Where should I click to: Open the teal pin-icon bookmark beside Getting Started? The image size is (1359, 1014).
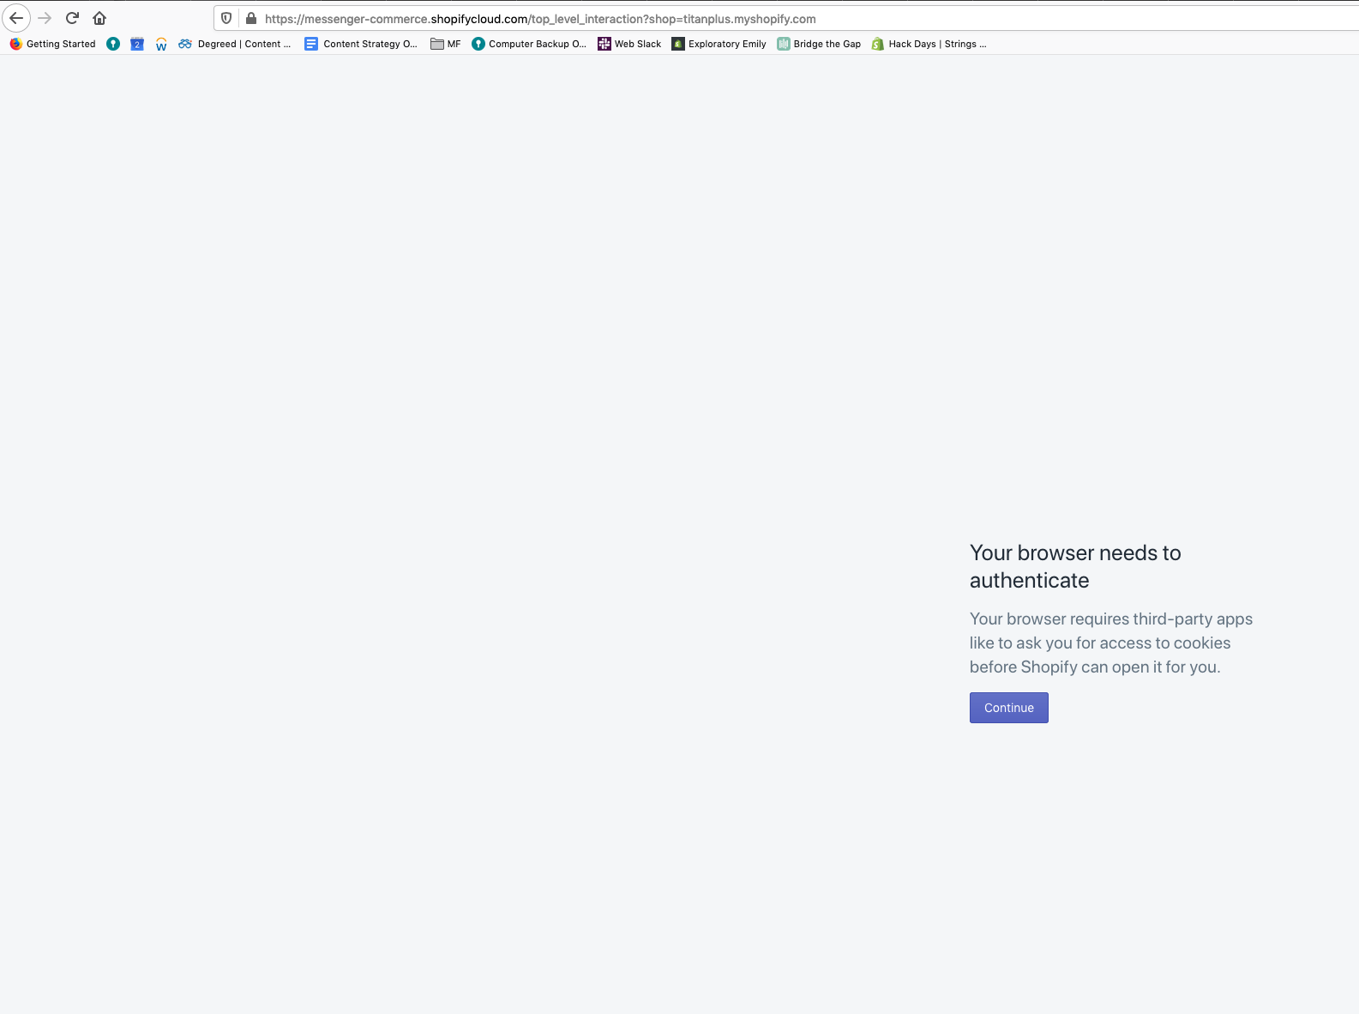click(x=113, y=44)
